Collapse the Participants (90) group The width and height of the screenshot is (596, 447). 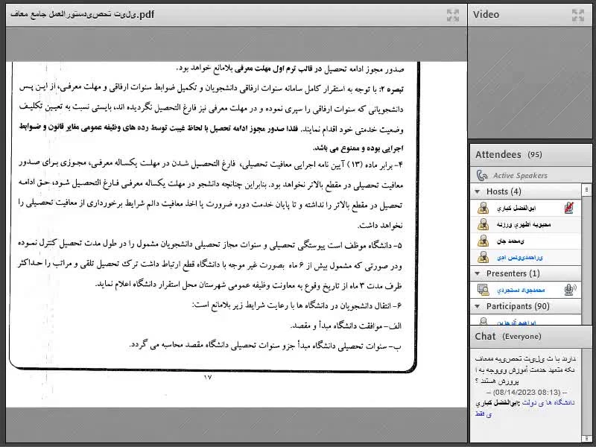point(478,306)
